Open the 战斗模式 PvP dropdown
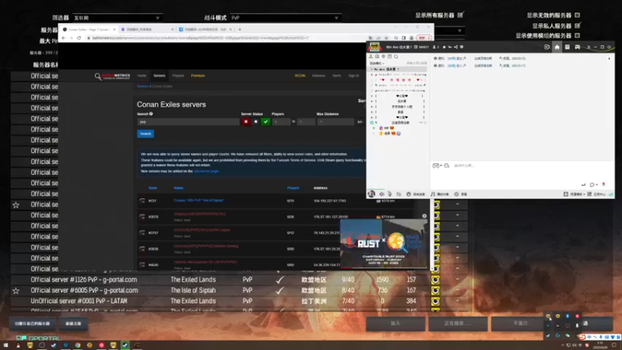The height and width of the screenshot is (350, 622). pyautogui.click(x=285, y=18)
